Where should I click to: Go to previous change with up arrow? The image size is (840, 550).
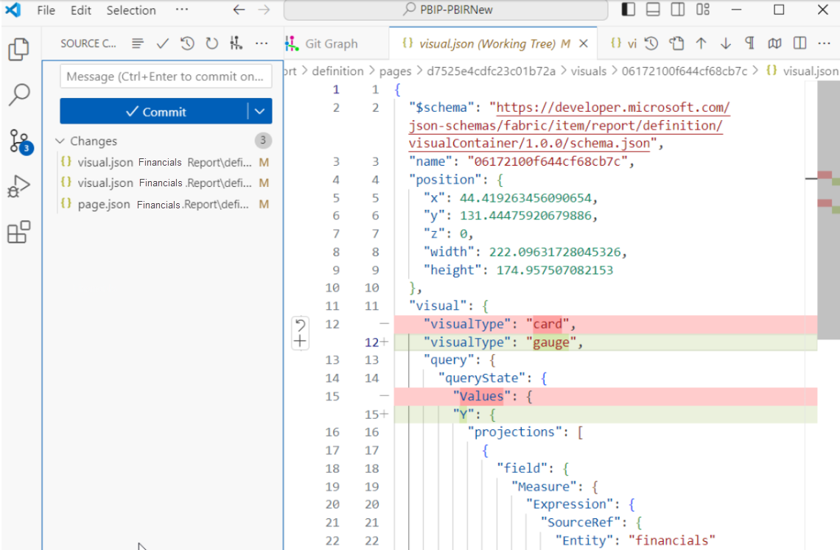(701, 43)
